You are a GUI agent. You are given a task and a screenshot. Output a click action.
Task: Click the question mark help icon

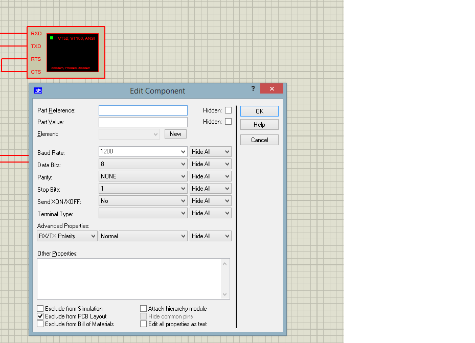253,88
